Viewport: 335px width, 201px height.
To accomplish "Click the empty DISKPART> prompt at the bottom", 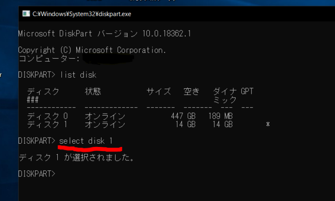I will point(37,174).
